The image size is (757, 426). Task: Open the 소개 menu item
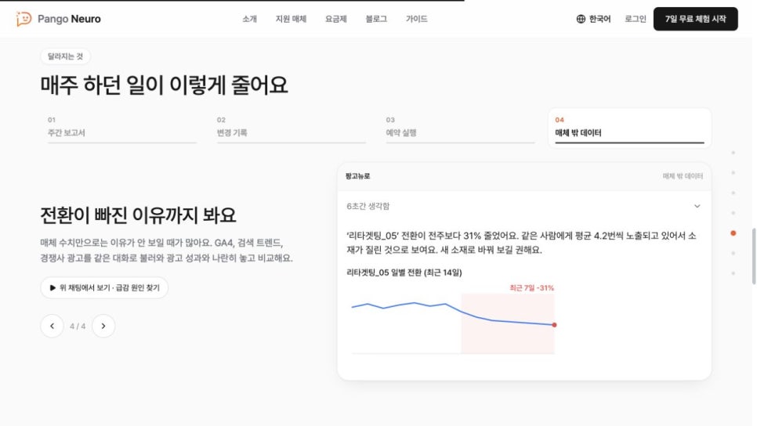tap(250, 19)
